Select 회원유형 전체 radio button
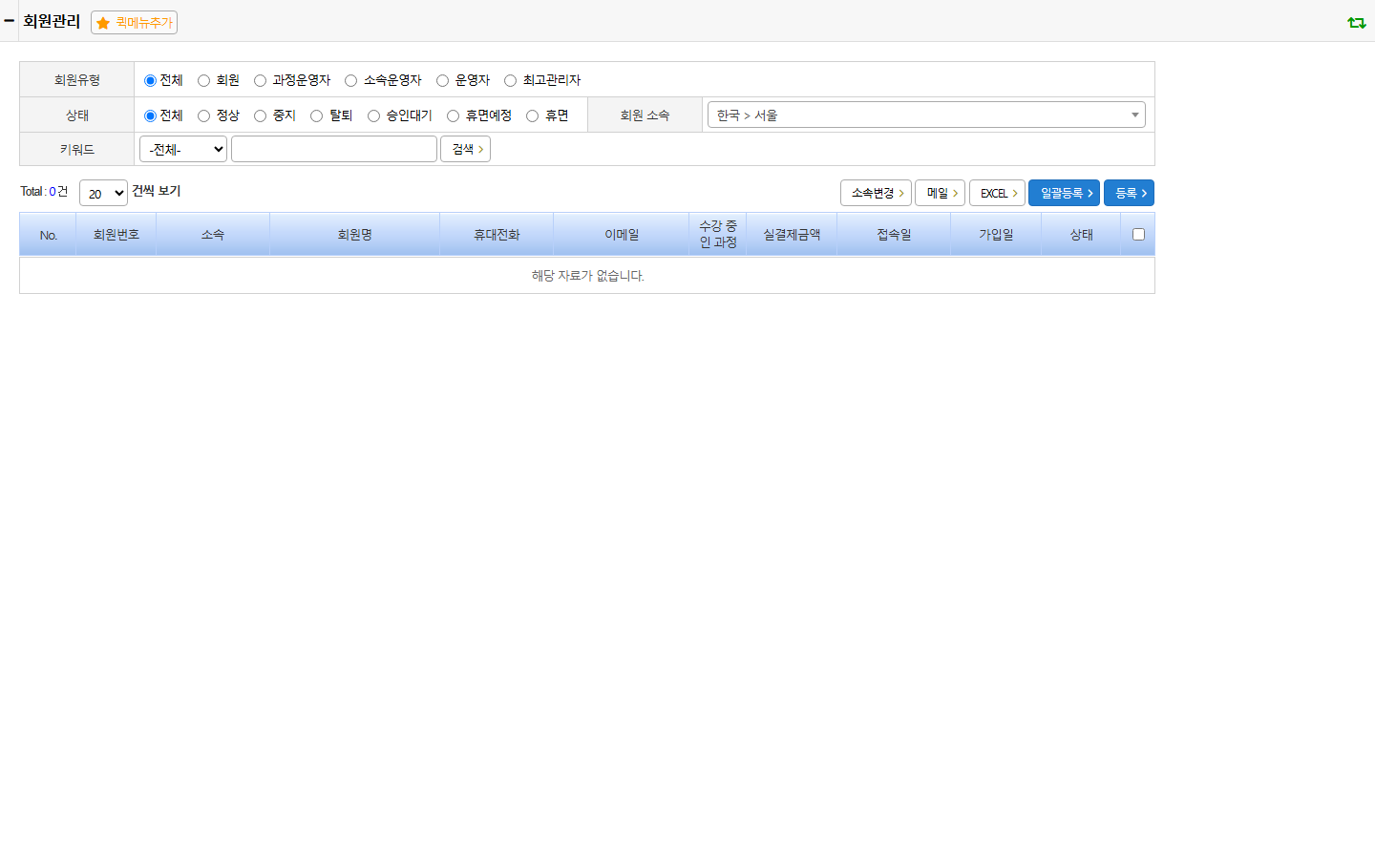 pos(150,80)
